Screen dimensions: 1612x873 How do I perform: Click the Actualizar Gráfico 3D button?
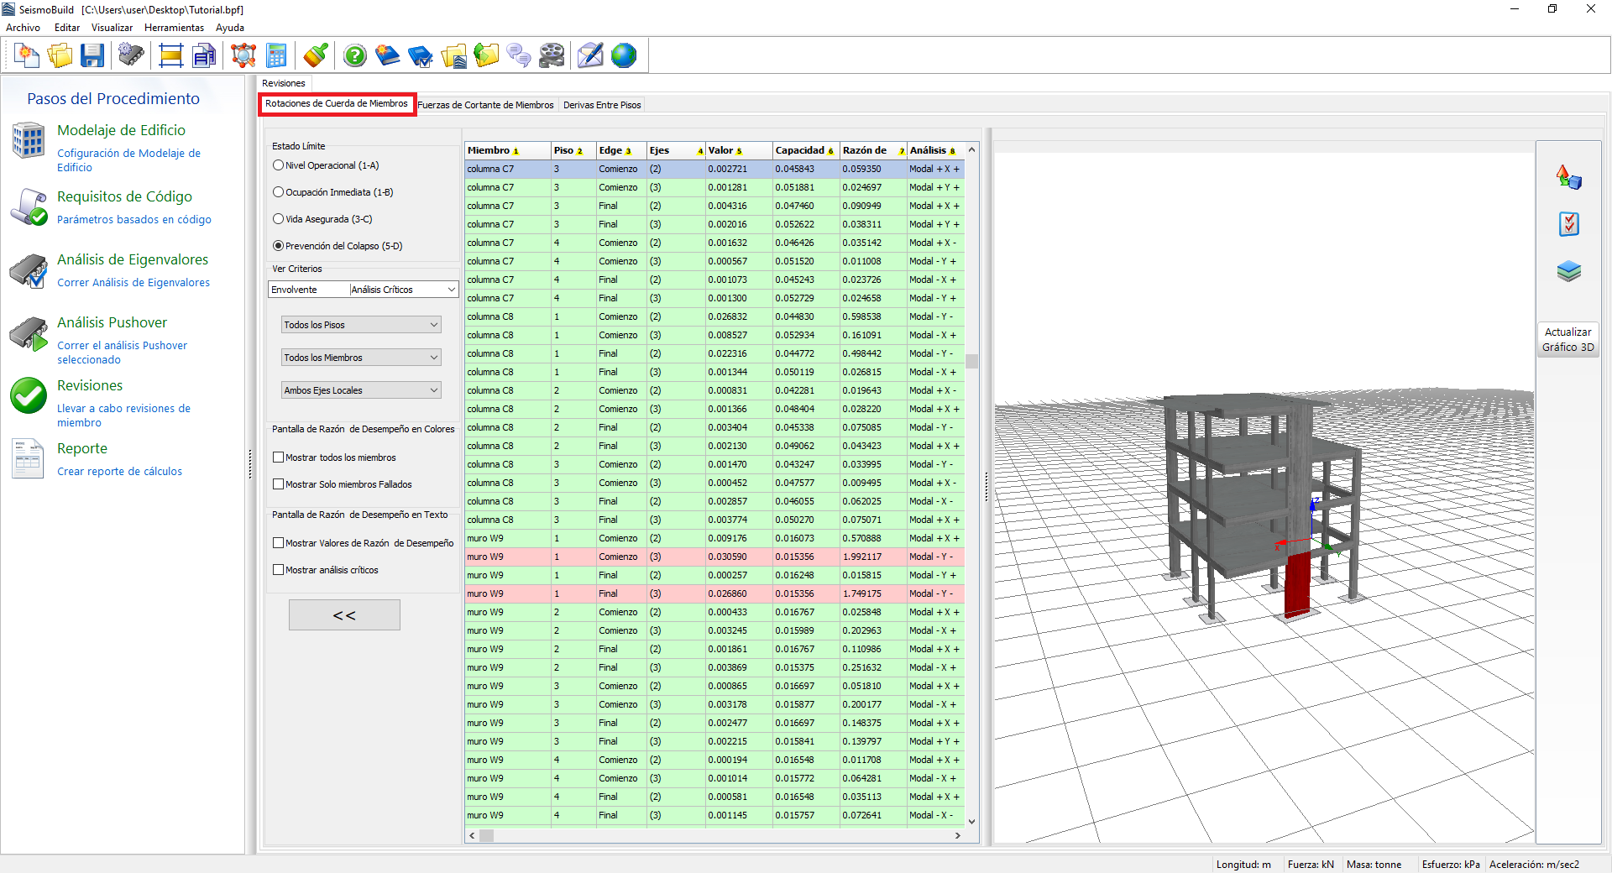(x=1568, y=340)
